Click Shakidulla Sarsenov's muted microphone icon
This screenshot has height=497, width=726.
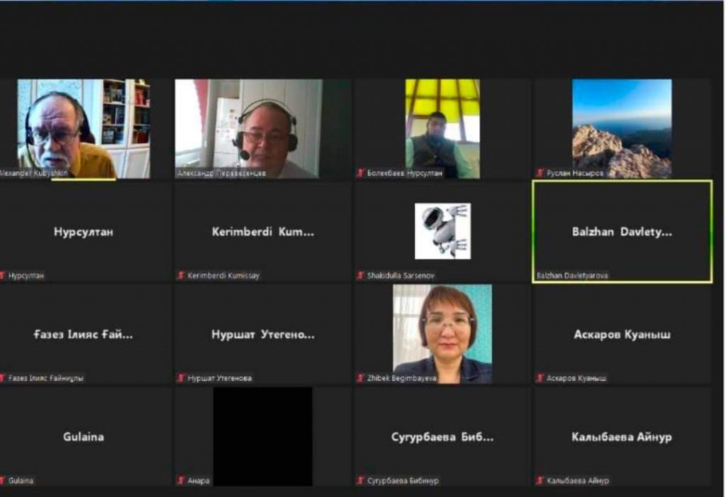[361, 276]
